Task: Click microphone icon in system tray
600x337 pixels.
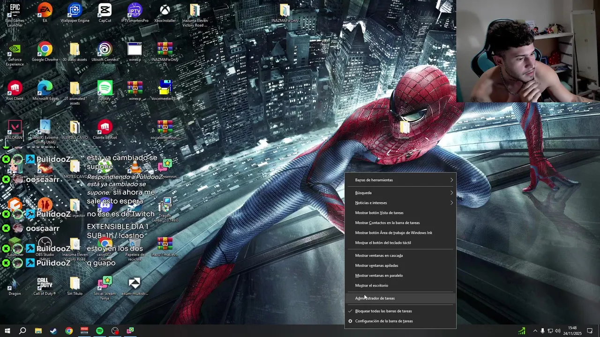Action: 542,331
